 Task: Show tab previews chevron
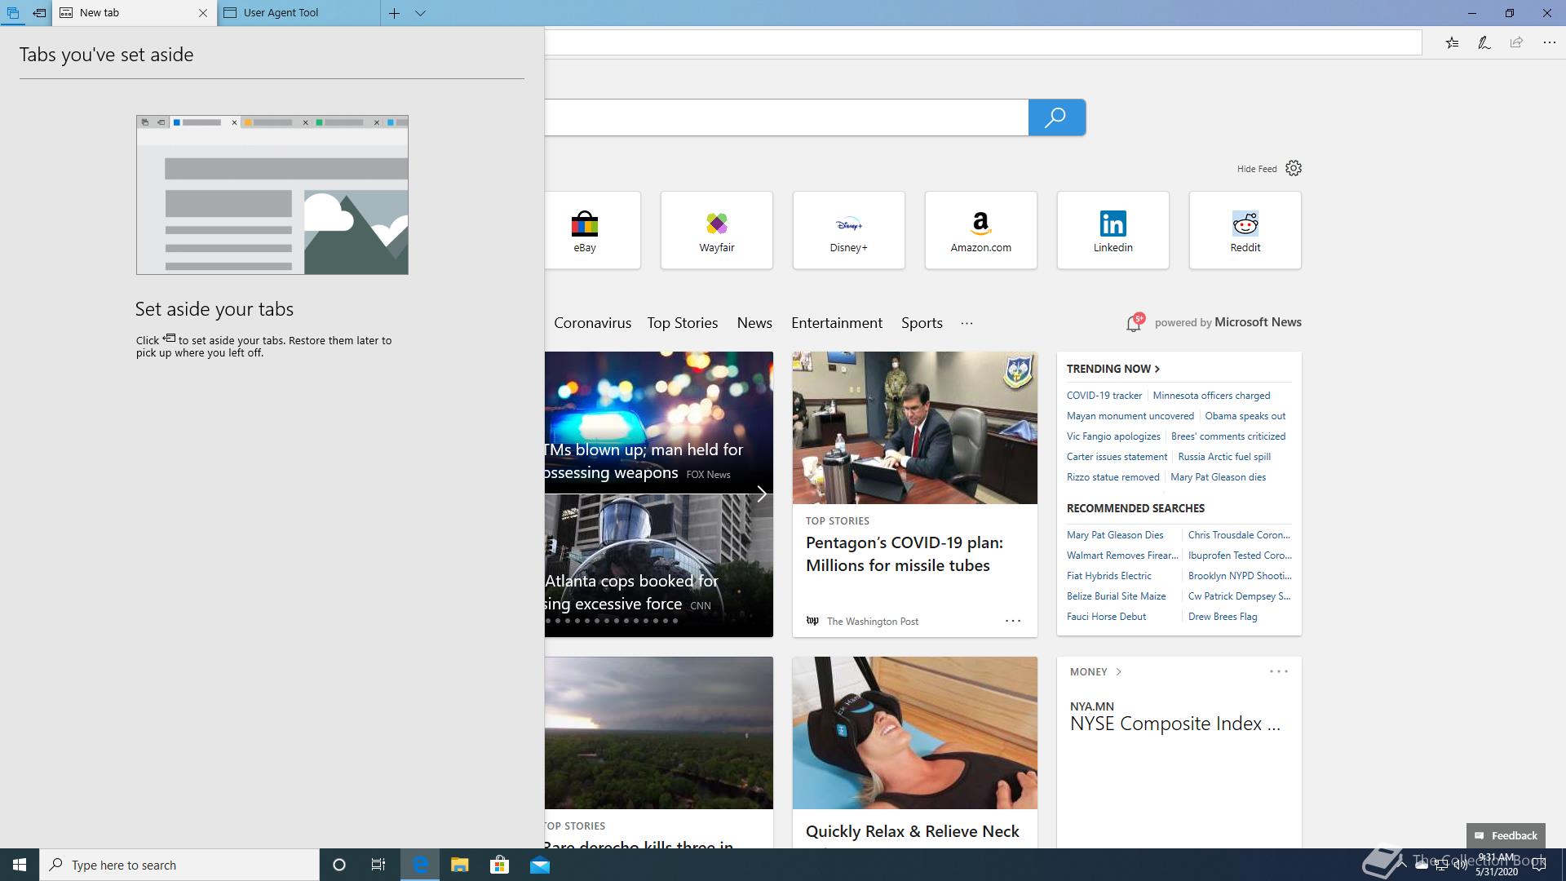click(x=421, y=13)
